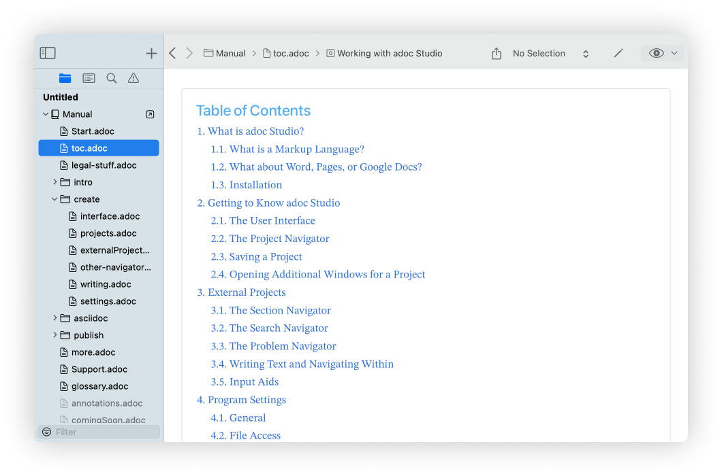Open link 4.1 General
Screen dimensions: 722x476
[x=238, y=418]
